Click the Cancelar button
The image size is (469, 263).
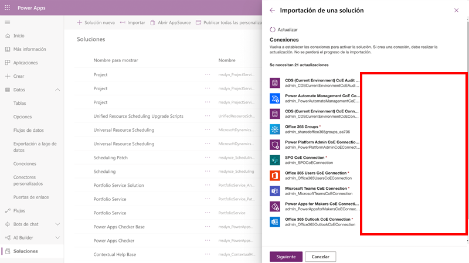[320, 257]
